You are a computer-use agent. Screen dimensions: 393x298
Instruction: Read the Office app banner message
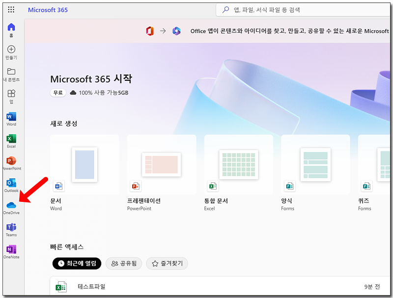(x=289, y=31)
